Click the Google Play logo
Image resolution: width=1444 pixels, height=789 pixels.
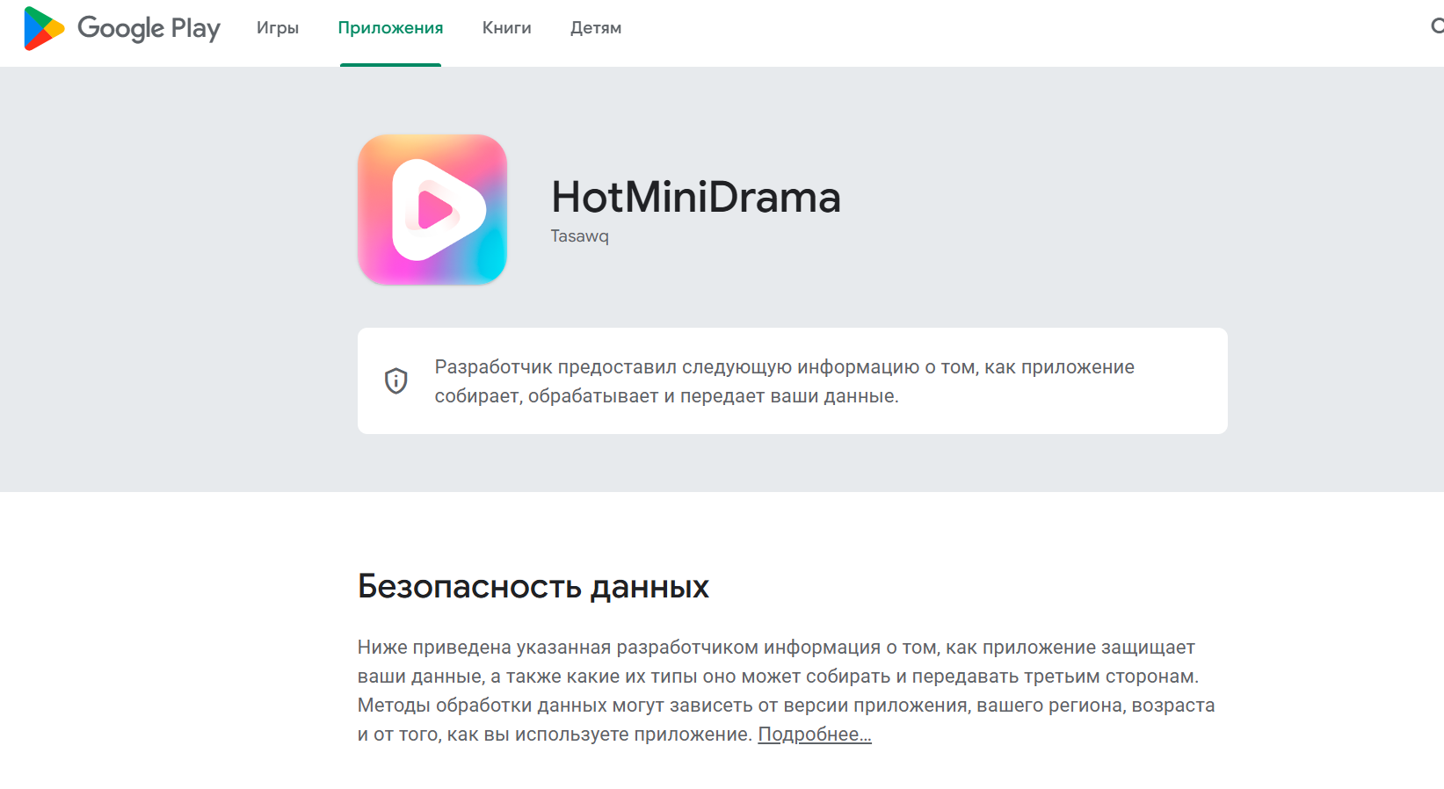point(122,28)
